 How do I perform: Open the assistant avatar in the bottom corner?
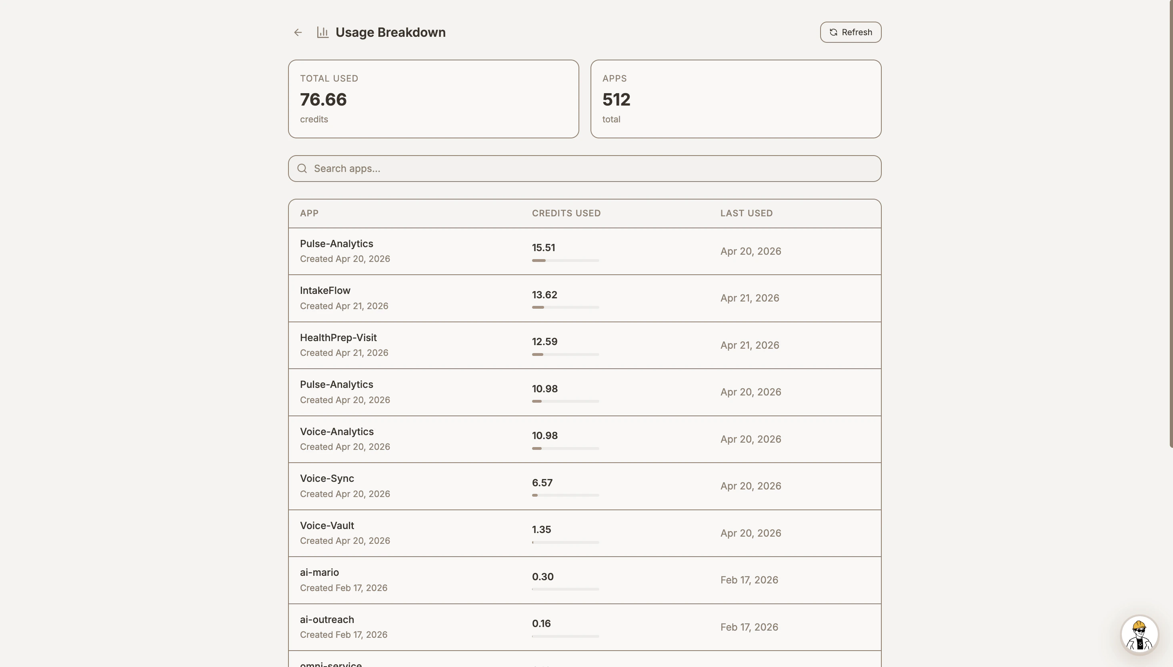[x=1139, y=634]
